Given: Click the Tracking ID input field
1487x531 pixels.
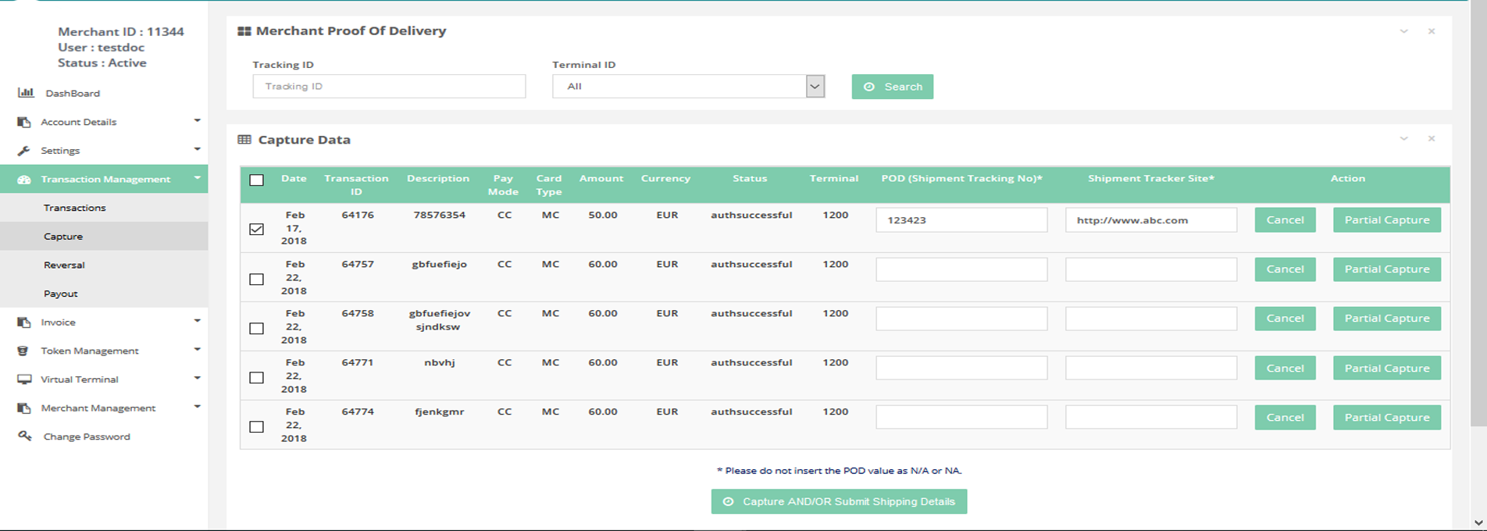Looking at the screenshot, I should click(389, 87).
